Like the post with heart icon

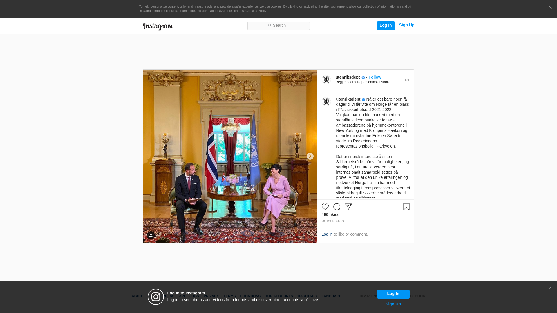325,207
